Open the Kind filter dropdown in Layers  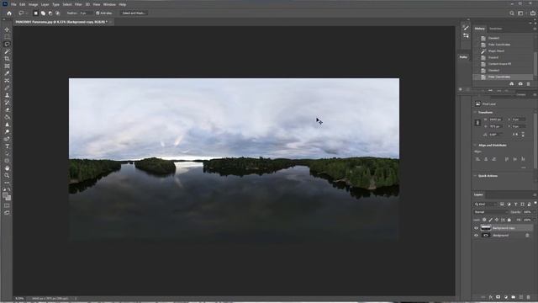[486, 205]
